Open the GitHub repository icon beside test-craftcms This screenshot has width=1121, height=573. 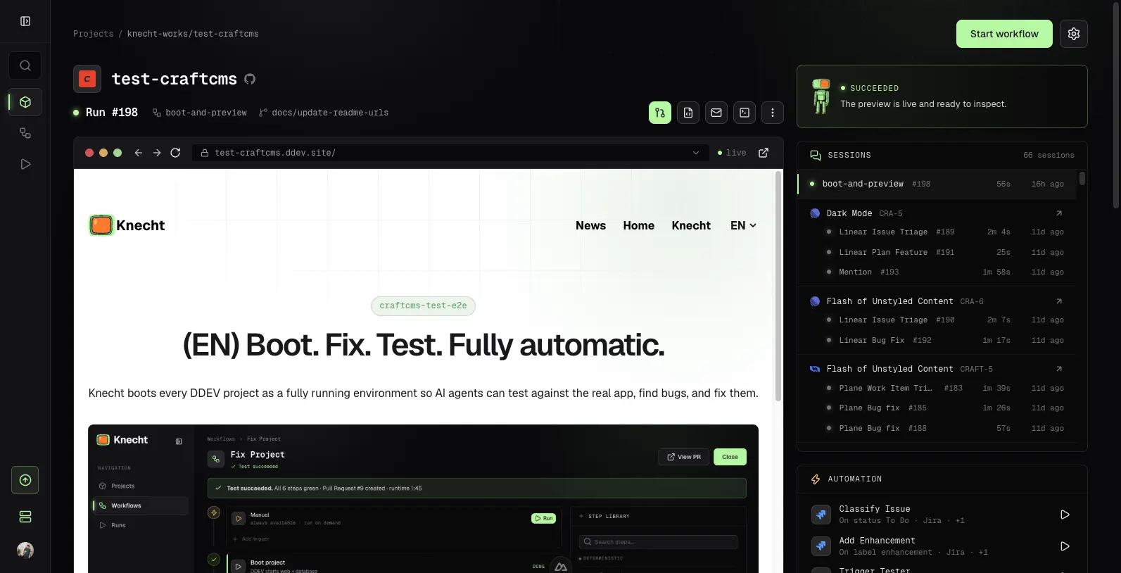(250, 79)
